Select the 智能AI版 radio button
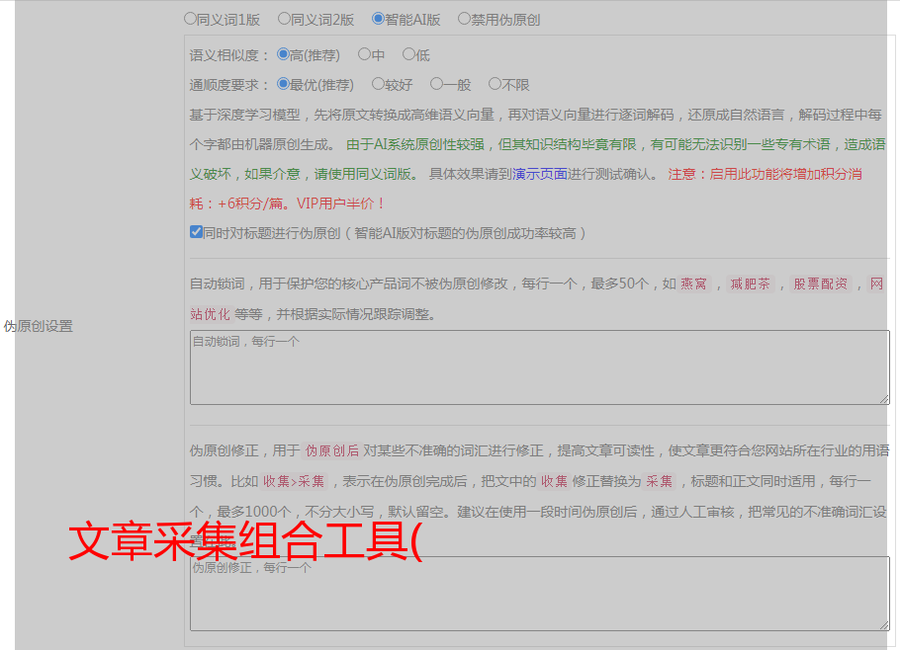 (379, 18)
